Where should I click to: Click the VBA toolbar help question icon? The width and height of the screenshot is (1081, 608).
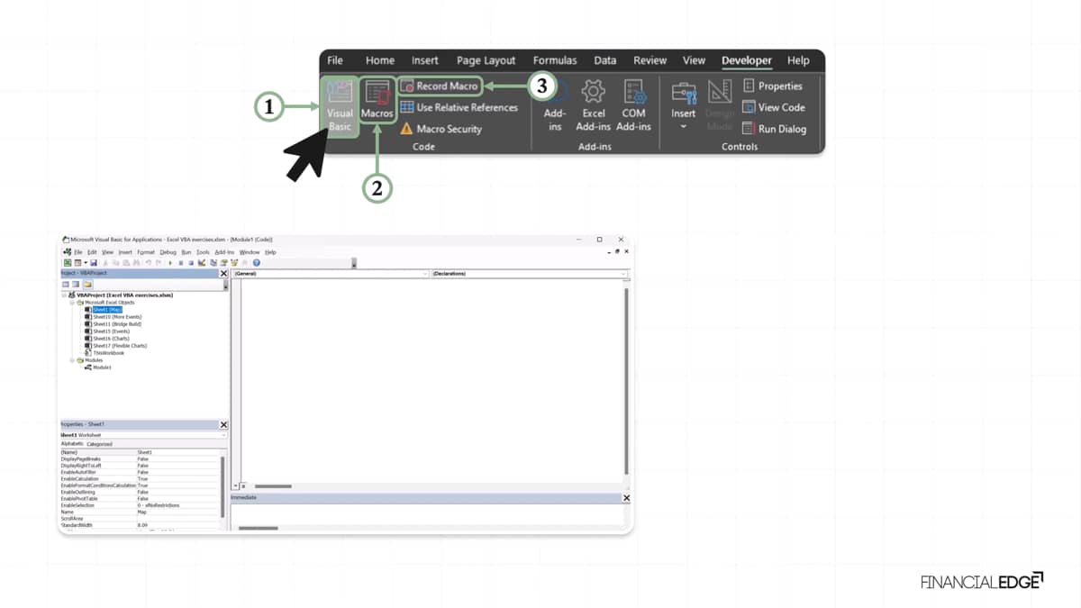click(x=257, y=263)
